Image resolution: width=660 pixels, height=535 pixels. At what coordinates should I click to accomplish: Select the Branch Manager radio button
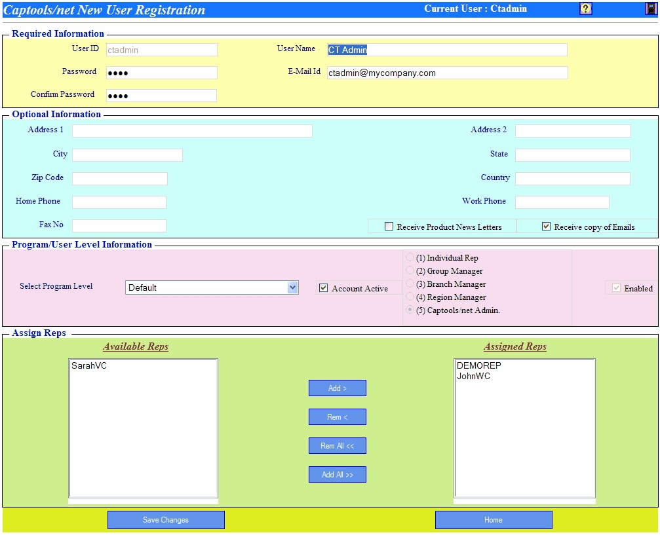point(410,284)
